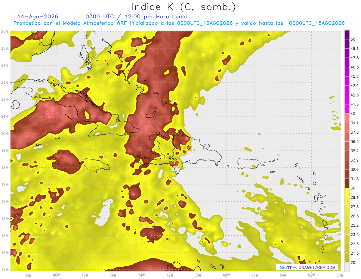Click the color bar label "43.9"
361x279 pixels.
354,86
